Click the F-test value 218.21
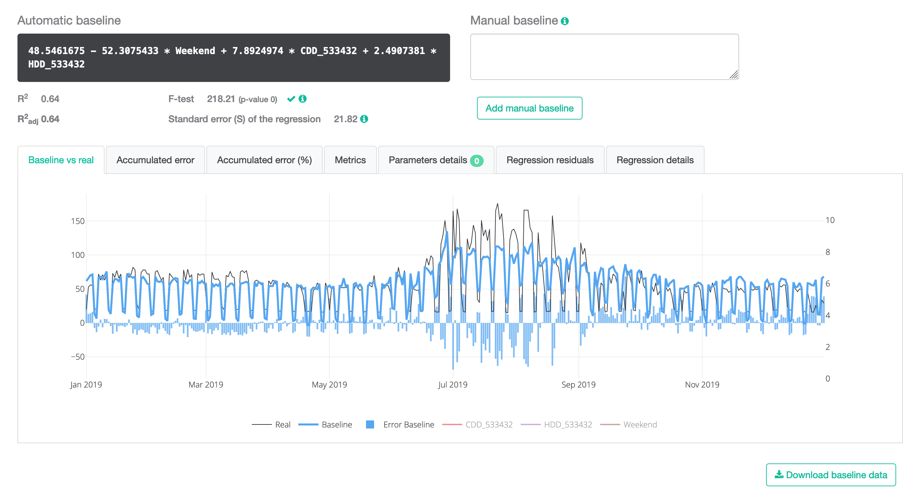 pos(221,99)
